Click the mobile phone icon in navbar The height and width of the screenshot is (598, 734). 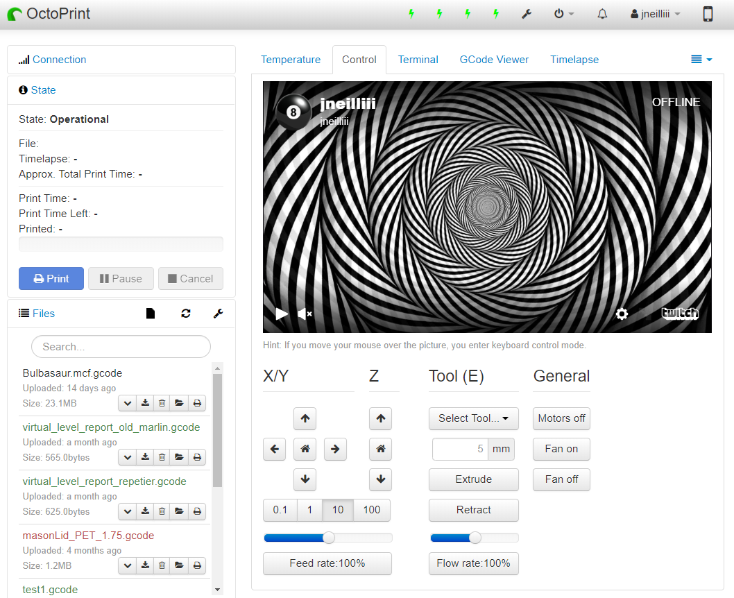click(708, 14)
